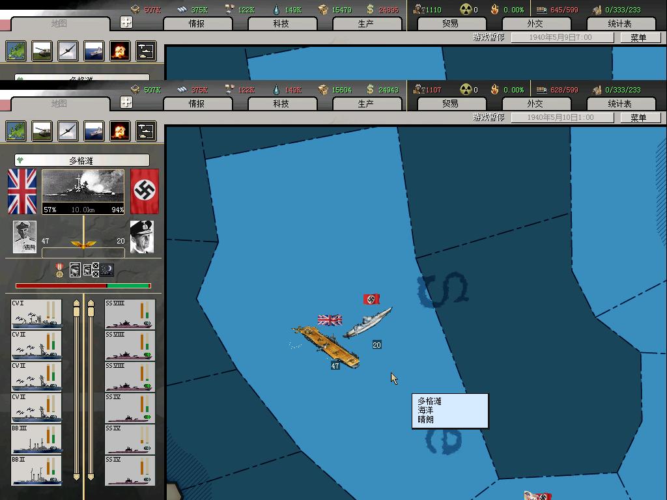Click the right ship list scrollbar track
The width and height of the screenshot is (667, 500).
click(x=91, y=390)
